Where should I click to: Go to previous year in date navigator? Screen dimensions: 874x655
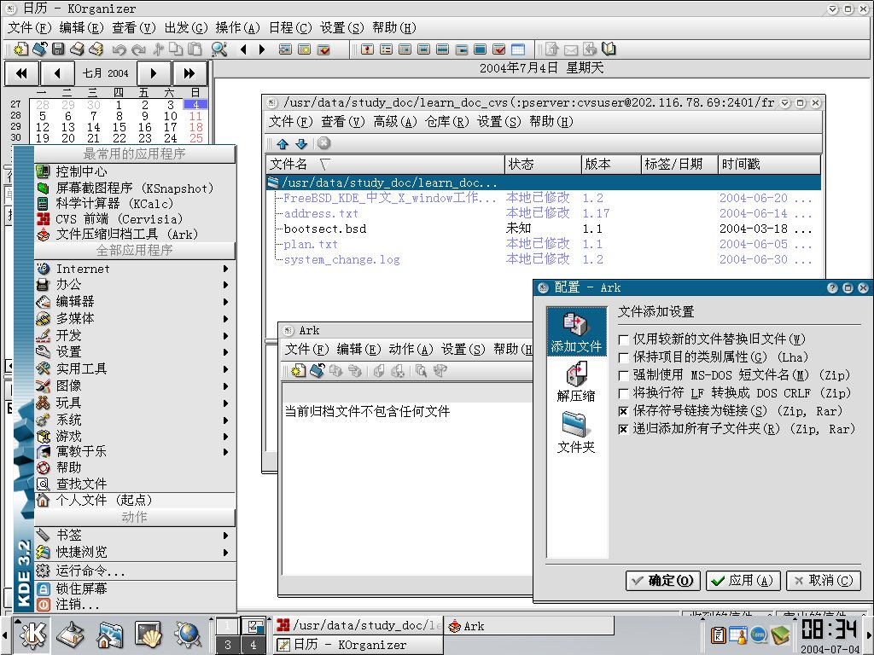pyautogui.click(x=21, y=73)
